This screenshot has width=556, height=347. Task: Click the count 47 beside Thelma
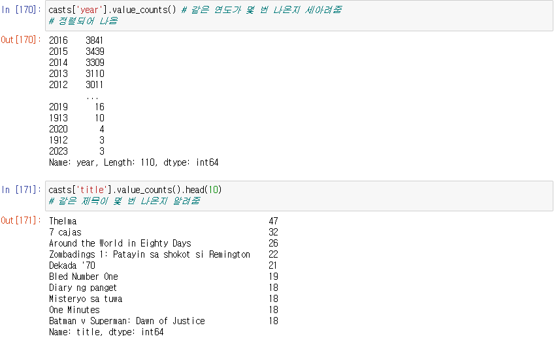[x=273, y=221]
